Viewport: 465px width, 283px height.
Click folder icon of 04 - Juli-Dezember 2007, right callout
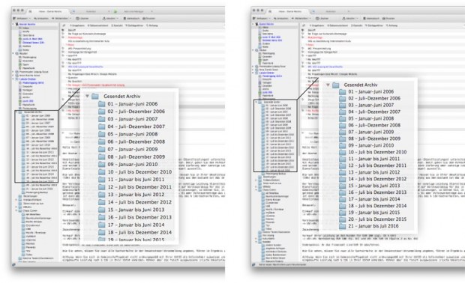tap(343, 112)
